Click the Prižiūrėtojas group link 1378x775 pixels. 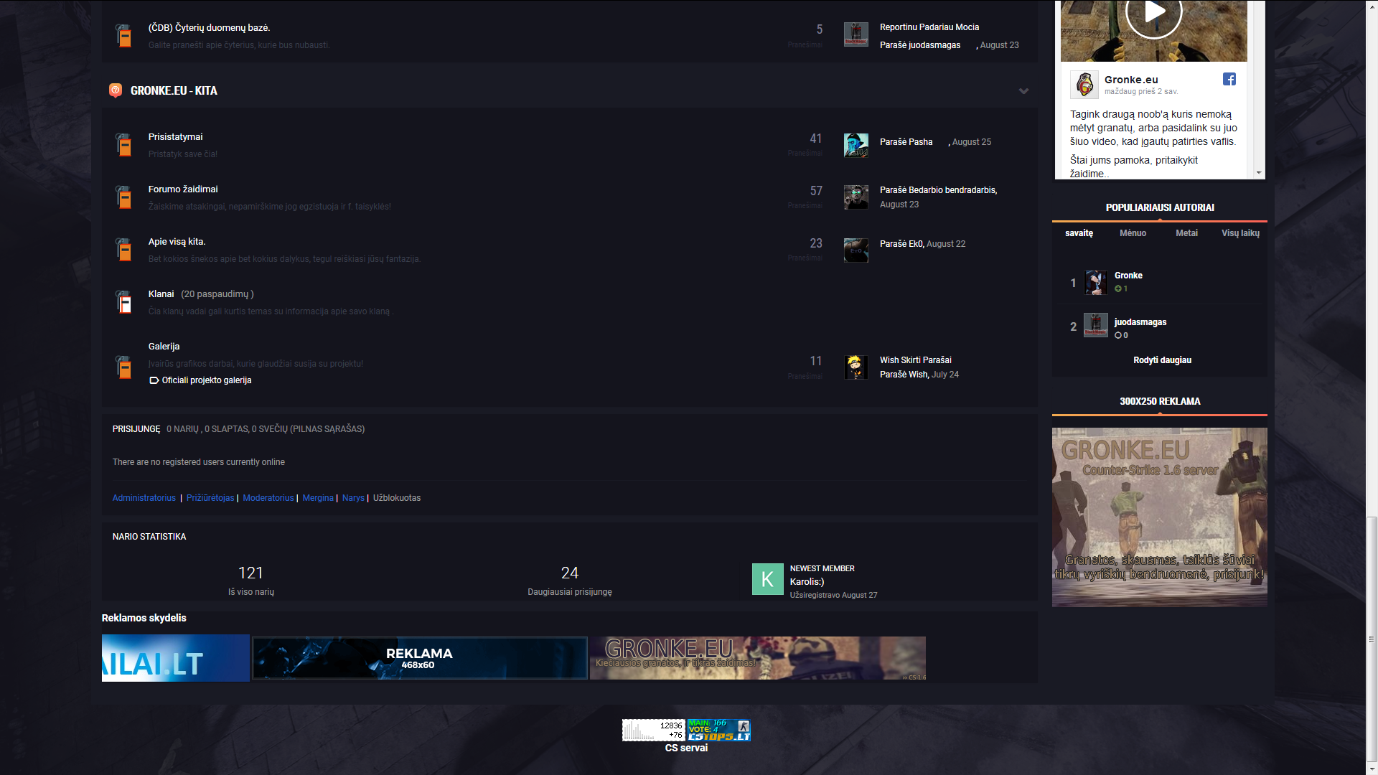pyautogui.click(x=210, y=498)
